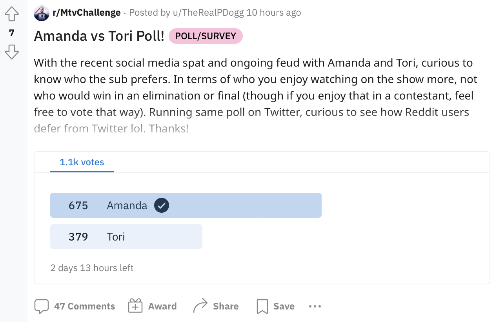Select the Tori poll option bar
The height and width of the screenshot is (322, 495).
tap(126, 237)
